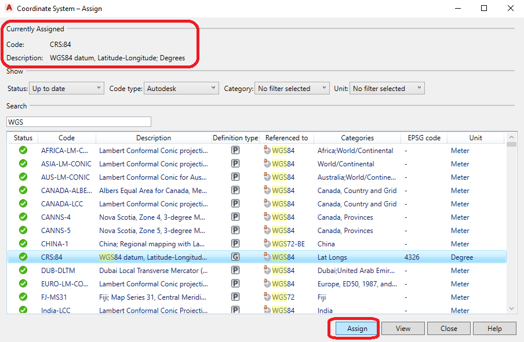
Task: Select the AFRICA-LM-C code entry
Action: point(64,151)
